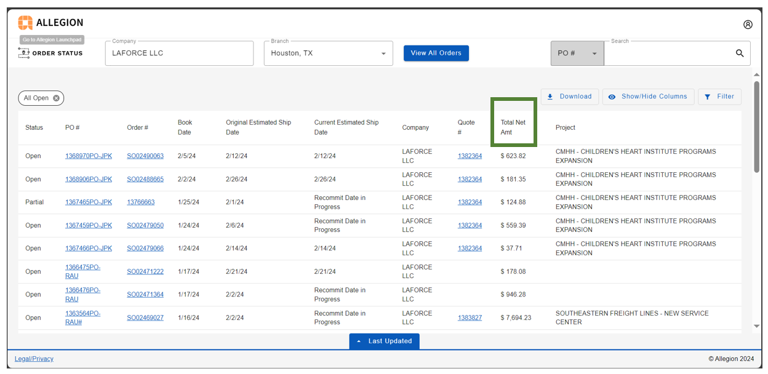768x374 pixels.
Task: Sort by the Quote # column header
Action: pyautogui.click(x=466, y=127)
